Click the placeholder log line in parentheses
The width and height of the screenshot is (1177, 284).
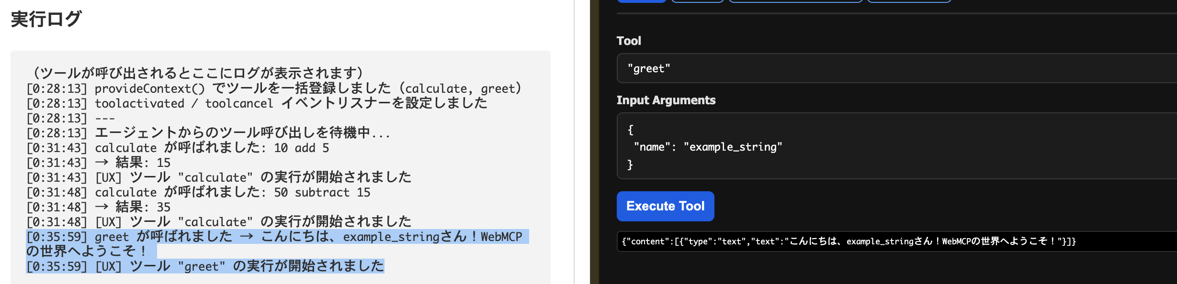tap(196, 73)
